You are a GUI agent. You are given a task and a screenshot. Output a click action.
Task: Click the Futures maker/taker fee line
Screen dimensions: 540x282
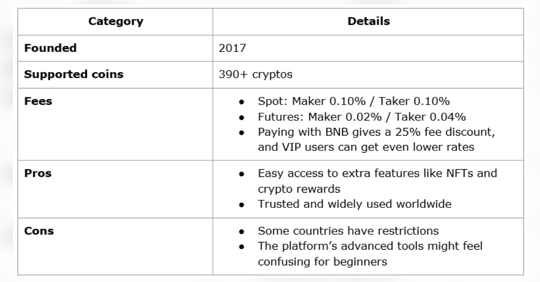361,117
